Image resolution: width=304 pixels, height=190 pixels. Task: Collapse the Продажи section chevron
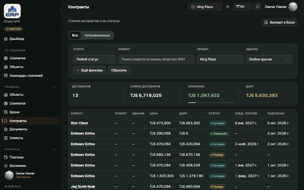pos(54,87)
